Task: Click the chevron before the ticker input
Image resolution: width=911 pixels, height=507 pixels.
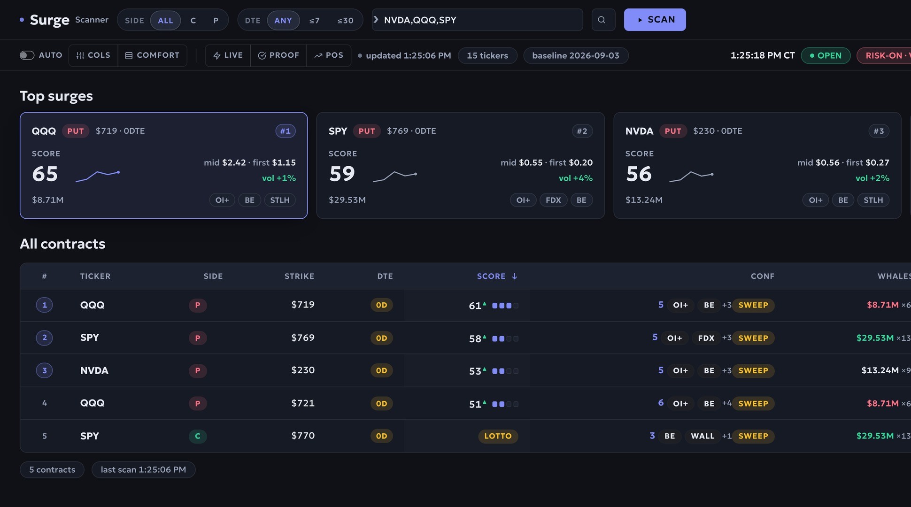Action: (376, 20)
